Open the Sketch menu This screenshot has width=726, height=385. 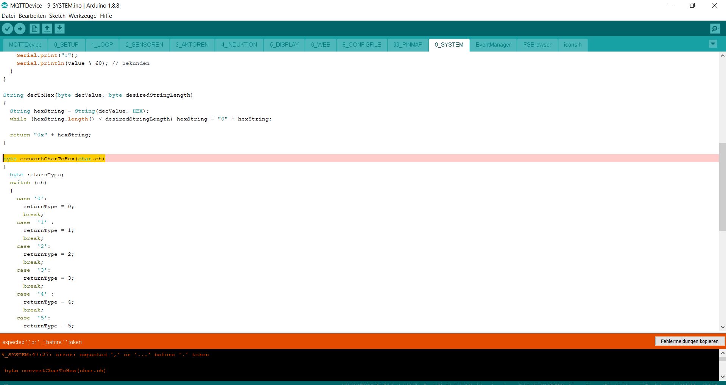[57, 16]
